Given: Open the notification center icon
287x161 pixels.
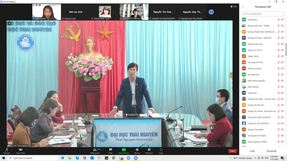Looking at the screenshot, I should point(282,158).
